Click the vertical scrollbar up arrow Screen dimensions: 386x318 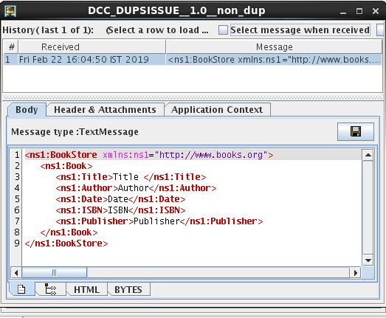[368, 155]
